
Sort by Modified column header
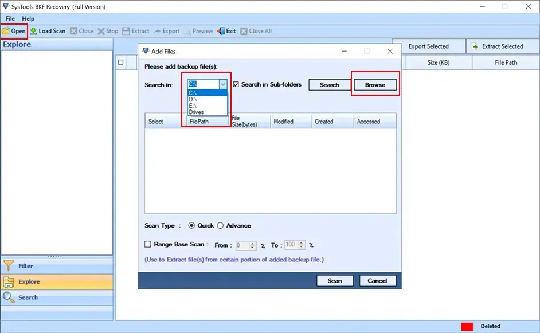point(291,121)
